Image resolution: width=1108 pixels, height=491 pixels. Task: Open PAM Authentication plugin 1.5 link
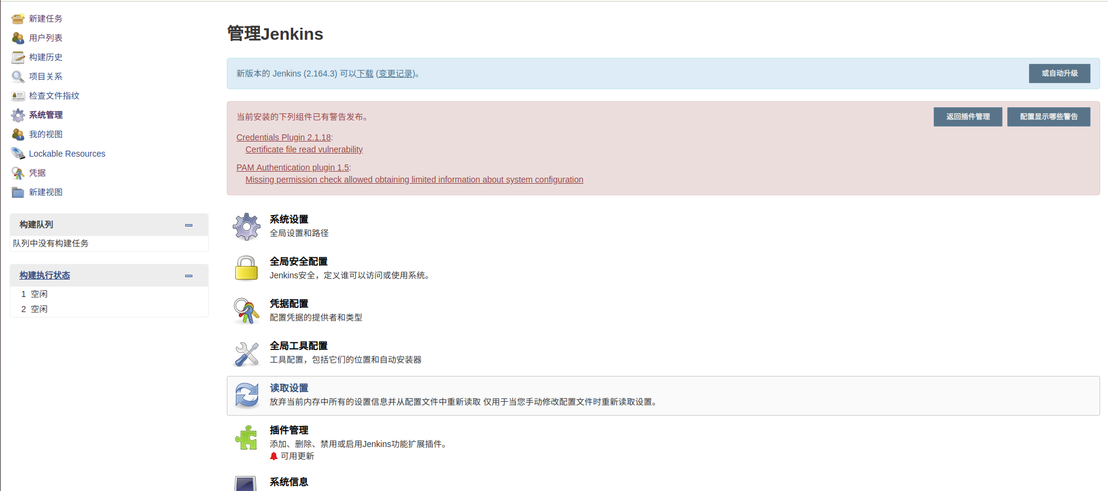pyautogui.click(x=293, y=167)
